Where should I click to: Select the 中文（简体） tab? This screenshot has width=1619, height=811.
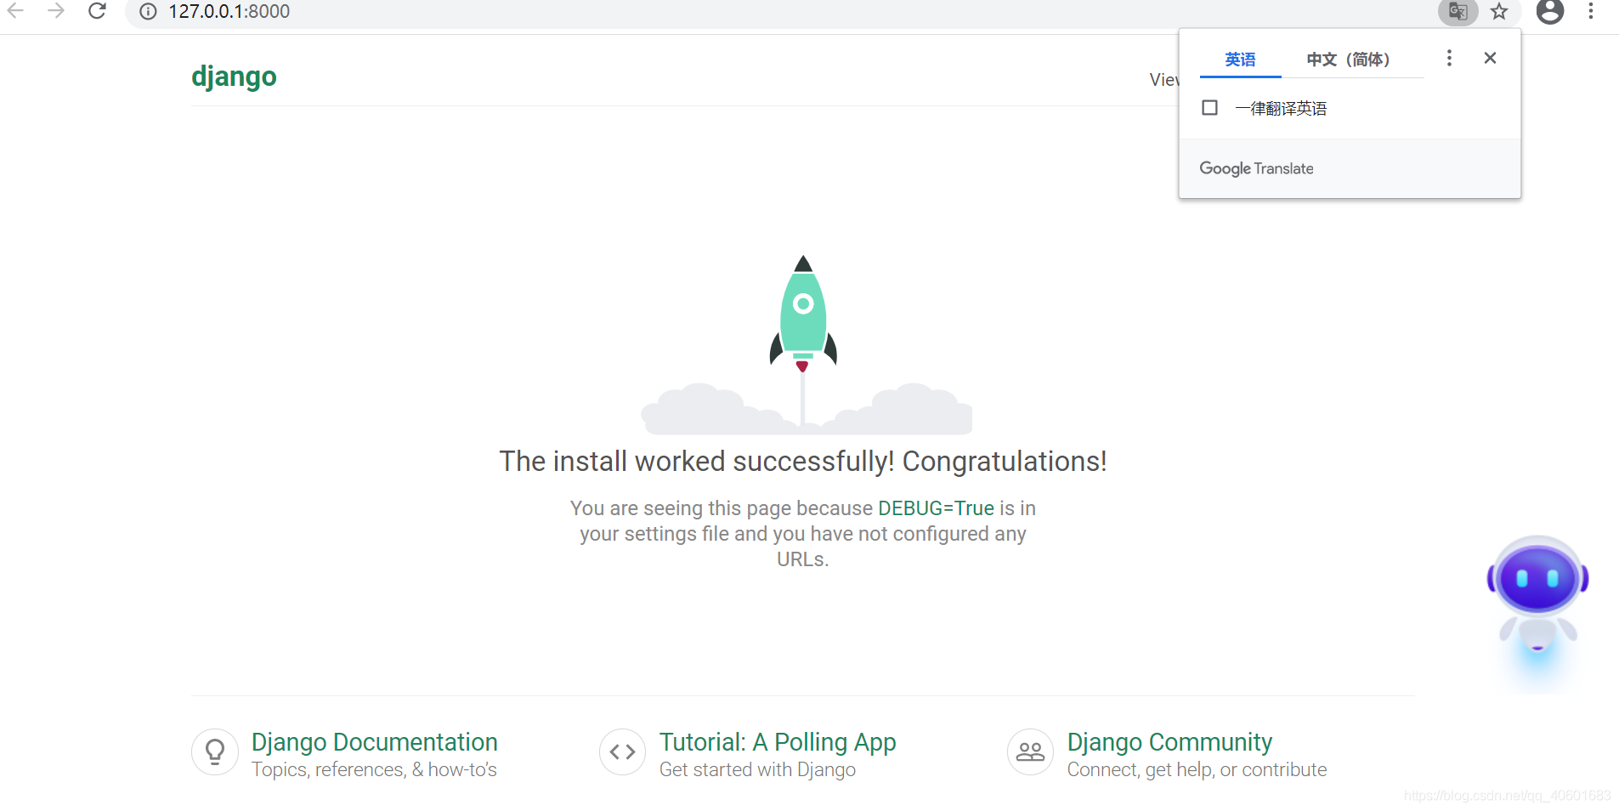click(x=1348, y=60)
